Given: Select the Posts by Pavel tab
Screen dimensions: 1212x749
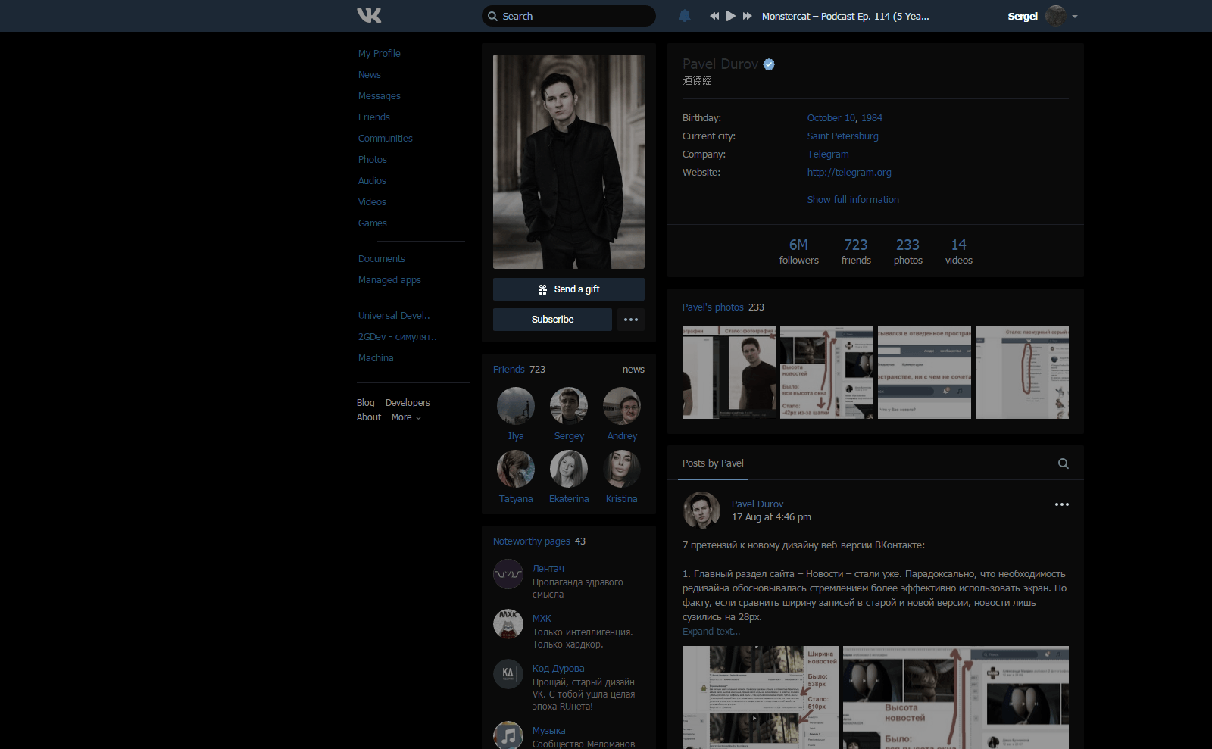Looking at the screenshot, I should coord(713,463).
